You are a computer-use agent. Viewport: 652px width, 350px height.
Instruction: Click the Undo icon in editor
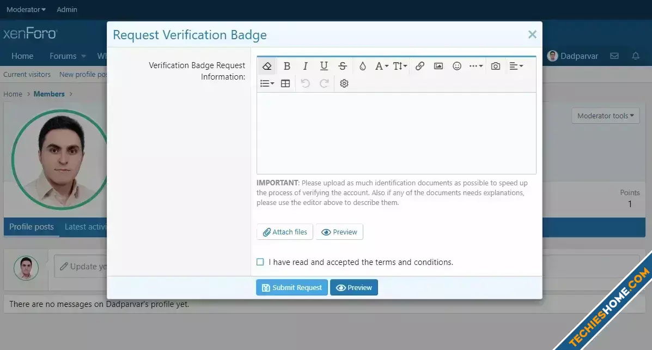tap(305, 83)
